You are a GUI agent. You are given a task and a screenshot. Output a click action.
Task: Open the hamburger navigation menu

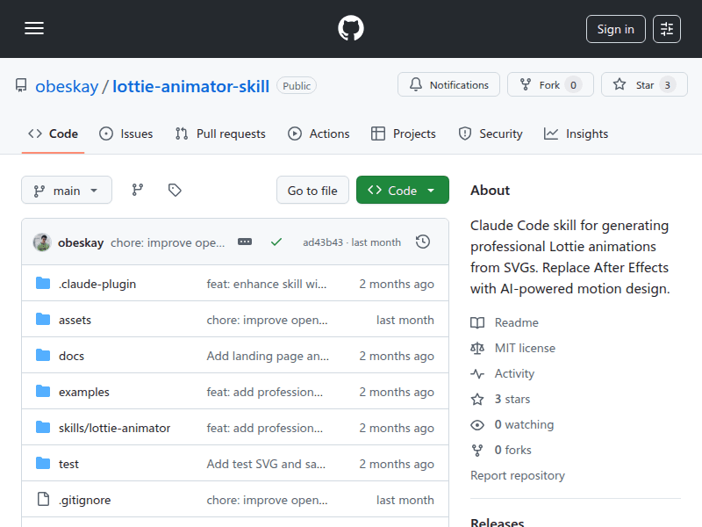(x=34, y=29)
